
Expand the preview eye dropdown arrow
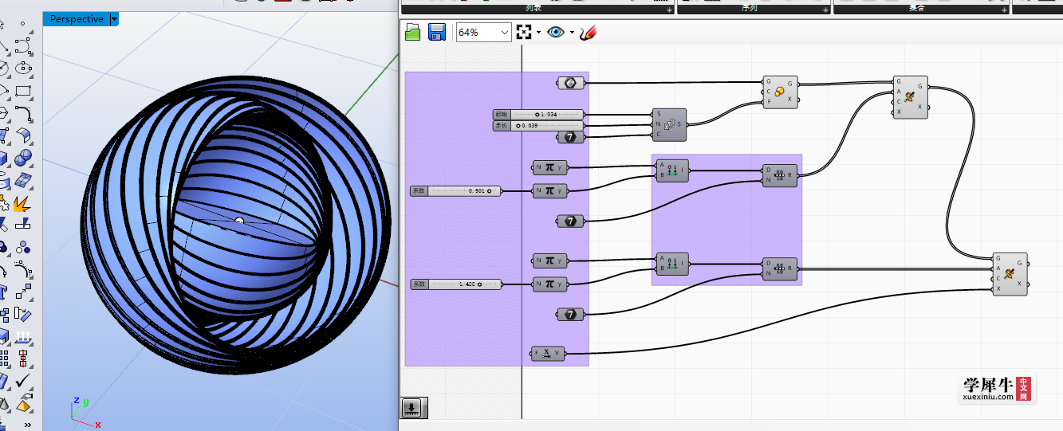pos(572,33)
